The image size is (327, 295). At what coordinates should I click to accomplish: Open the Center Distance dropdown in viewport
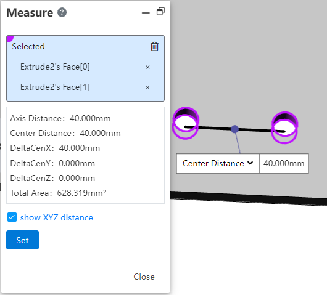218,163
